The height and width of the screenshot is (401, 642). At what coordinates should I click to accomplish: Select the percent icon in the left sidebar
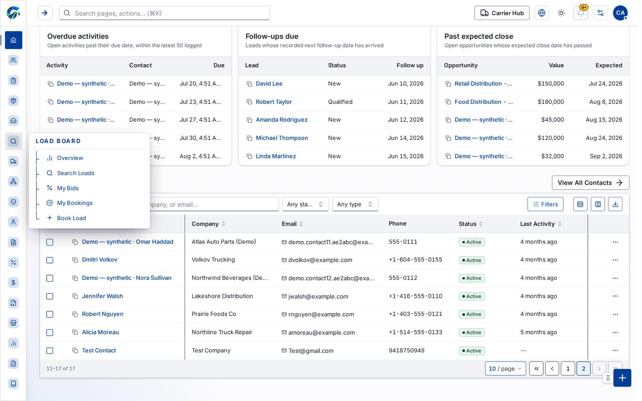[x=14, y=262]
